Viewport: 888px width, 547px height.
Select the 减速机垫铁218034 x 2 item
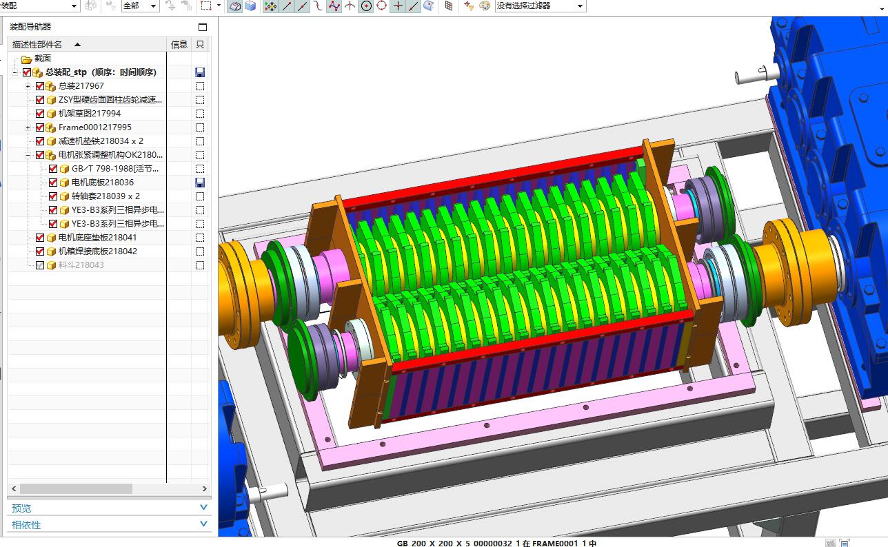point(101,141)
